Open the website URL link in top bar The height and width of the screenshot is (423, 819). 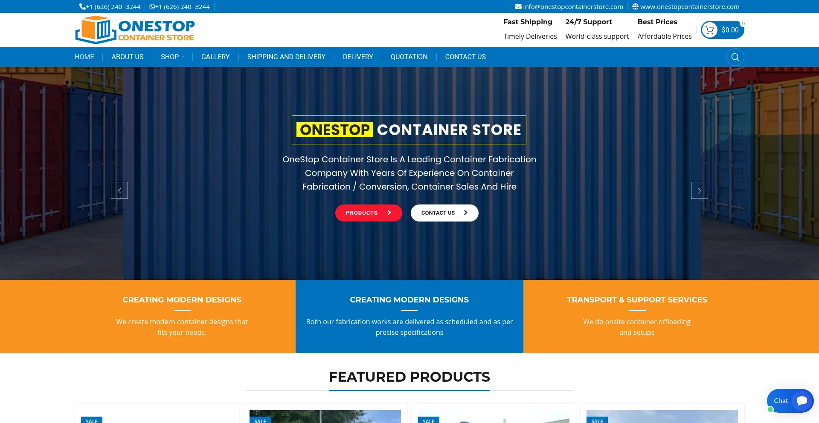pyautogui.click(x=685, y=7)
